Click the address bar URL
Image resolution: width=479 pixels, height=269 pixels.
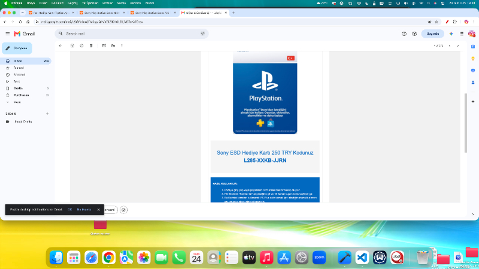coord(92,22)
